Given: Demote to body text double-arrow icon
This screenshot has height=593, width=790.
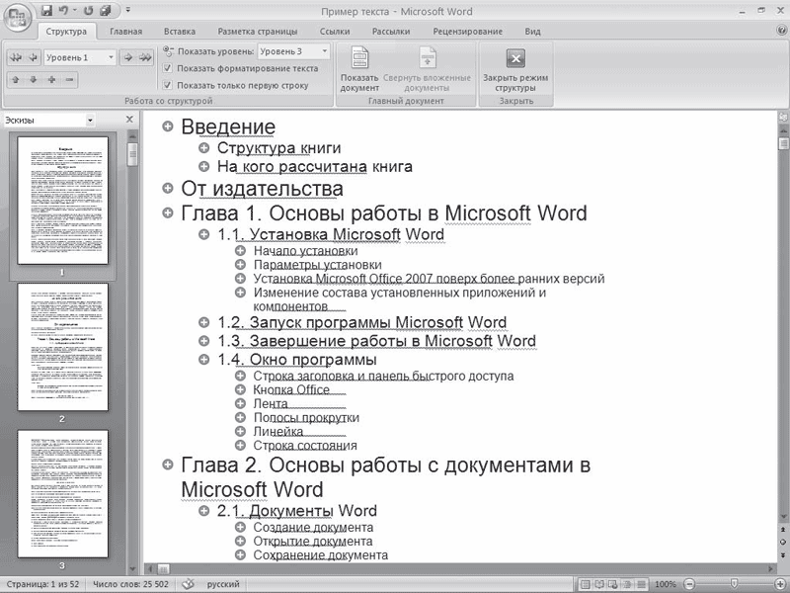Looking at the screenshot, I should pyautogui.click(x=145, y=57).
